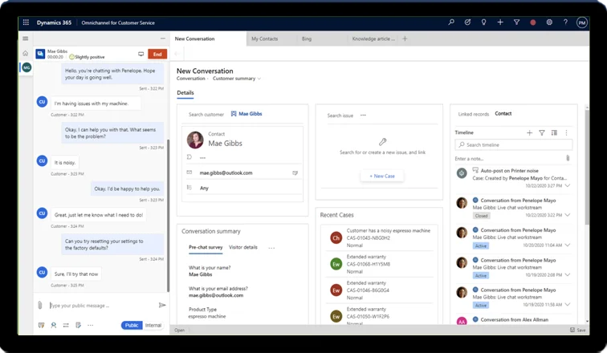Select the Contact tab in right panel
607x353 pixels.
click(x=503, y=114)
